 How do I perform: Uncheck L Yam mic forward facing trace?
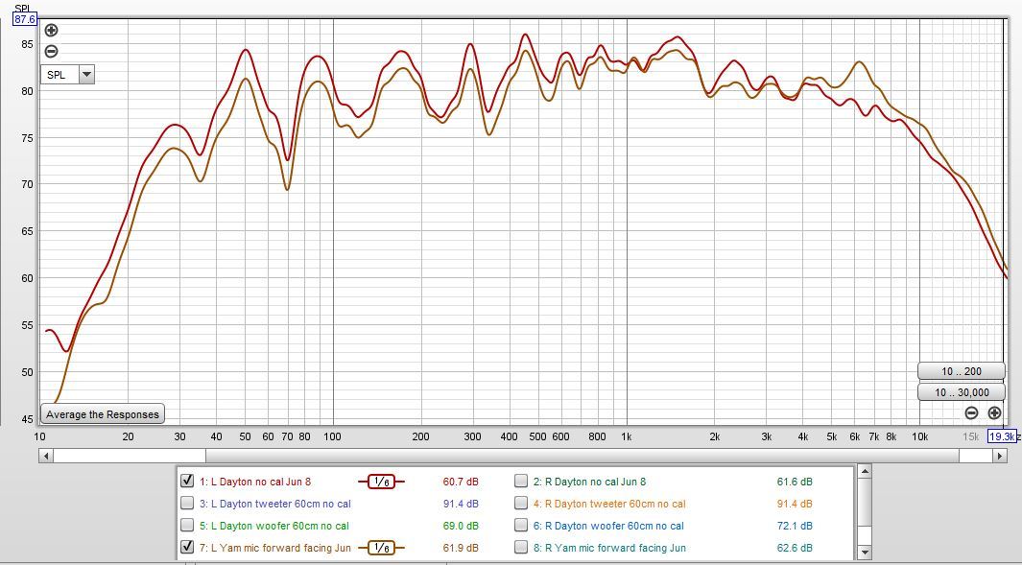tap(187, 548)
